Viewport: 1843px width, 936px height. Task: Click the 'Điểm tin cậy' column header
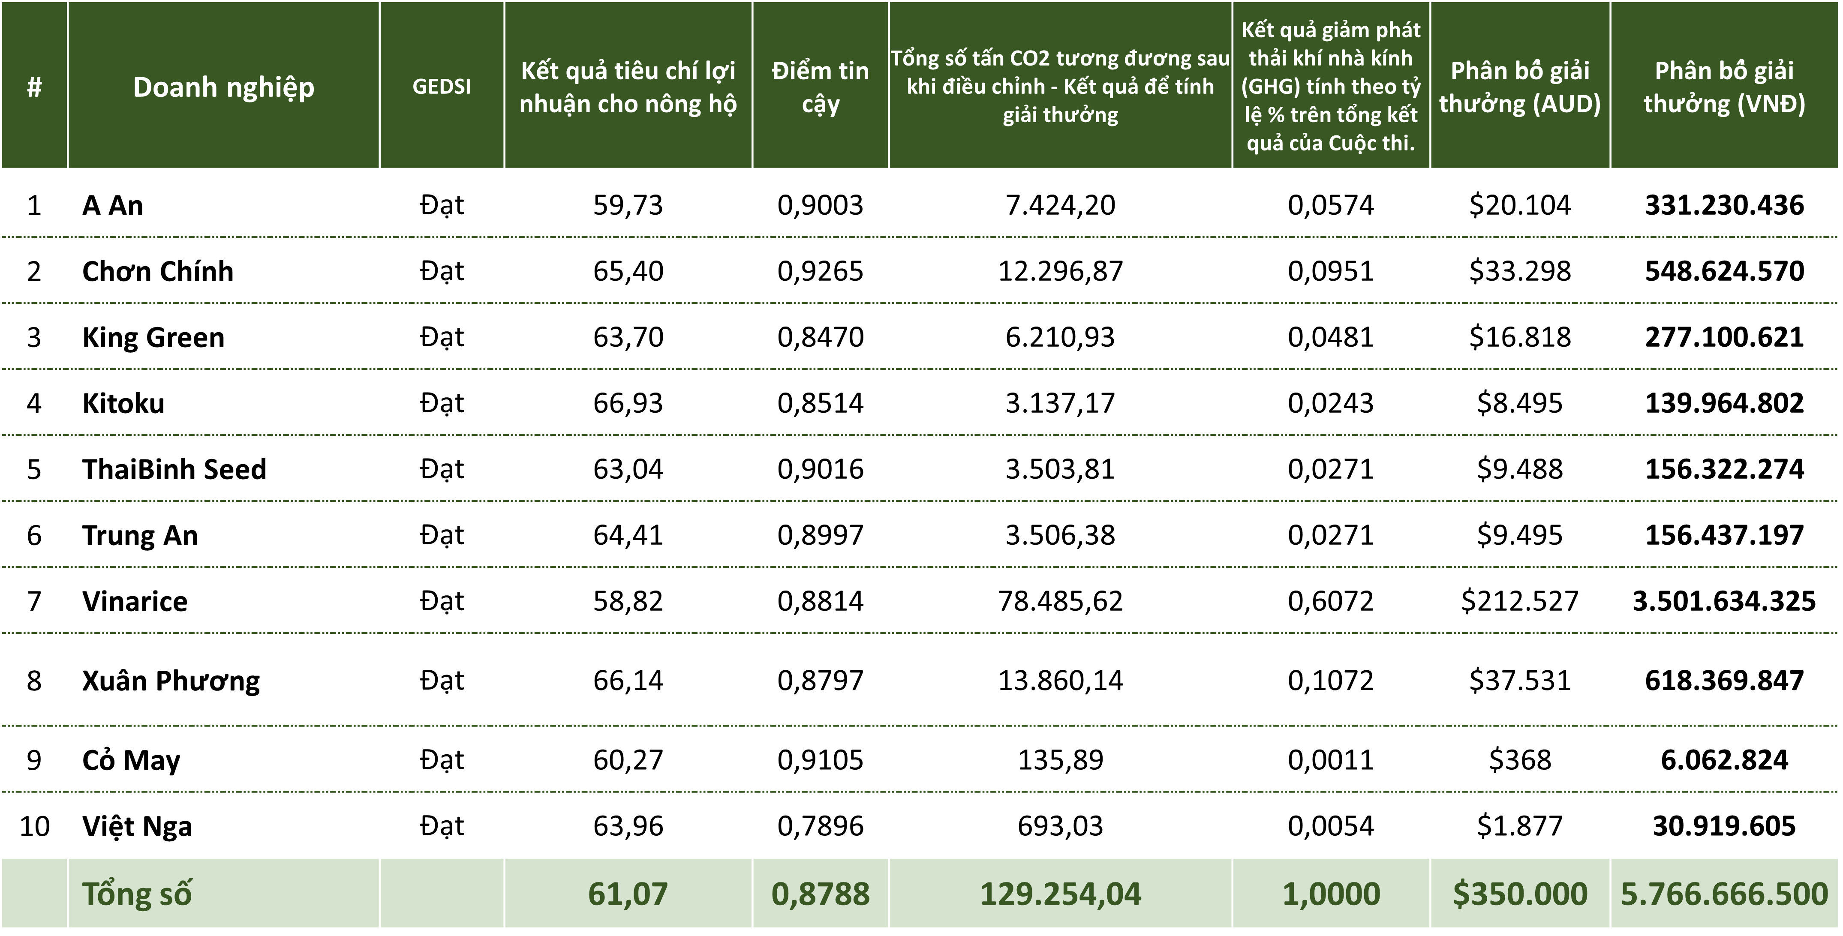click(820, 87)
